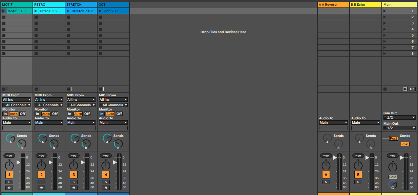Viewport: 418px width, 195px height.
Task: Select the STRETCH track header
Action: [x=81, y=5]
